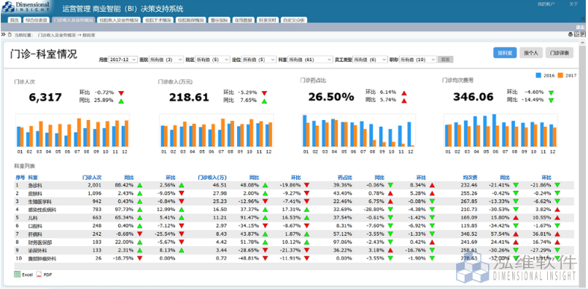Image resolution: width=588 pixels, height=289 pixels.
Task: Expand the 科室 所有值 (61) dropdown
Action: pyautogui.click(x=310, y=60)
